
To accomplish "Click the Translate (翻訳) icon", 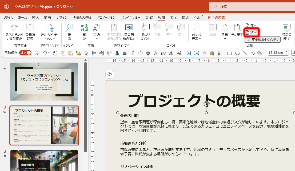I will (x=85, y=27).
